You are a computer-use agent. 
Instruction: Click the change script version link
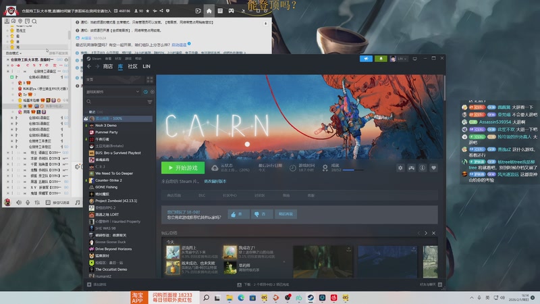215,181
